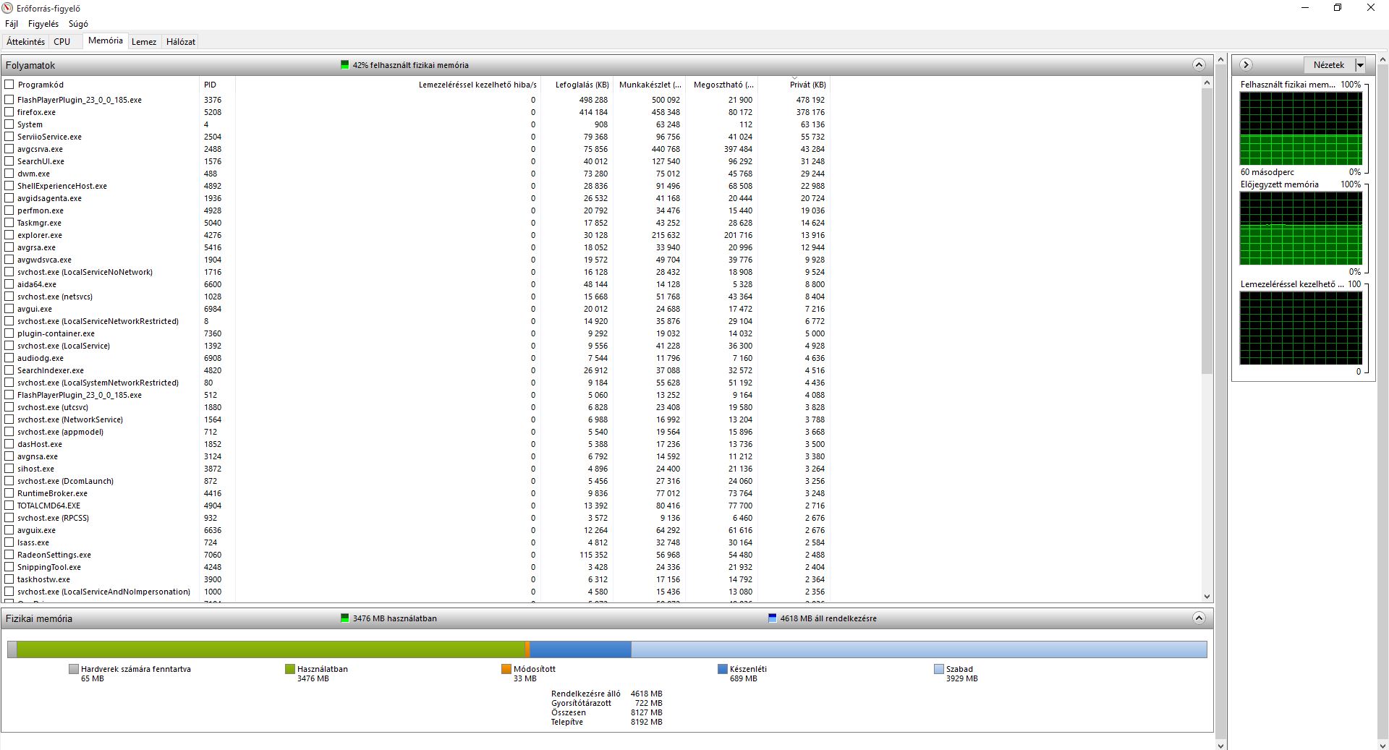
Task: Switch to the Áttekintés tab
Action: point(26,42)
